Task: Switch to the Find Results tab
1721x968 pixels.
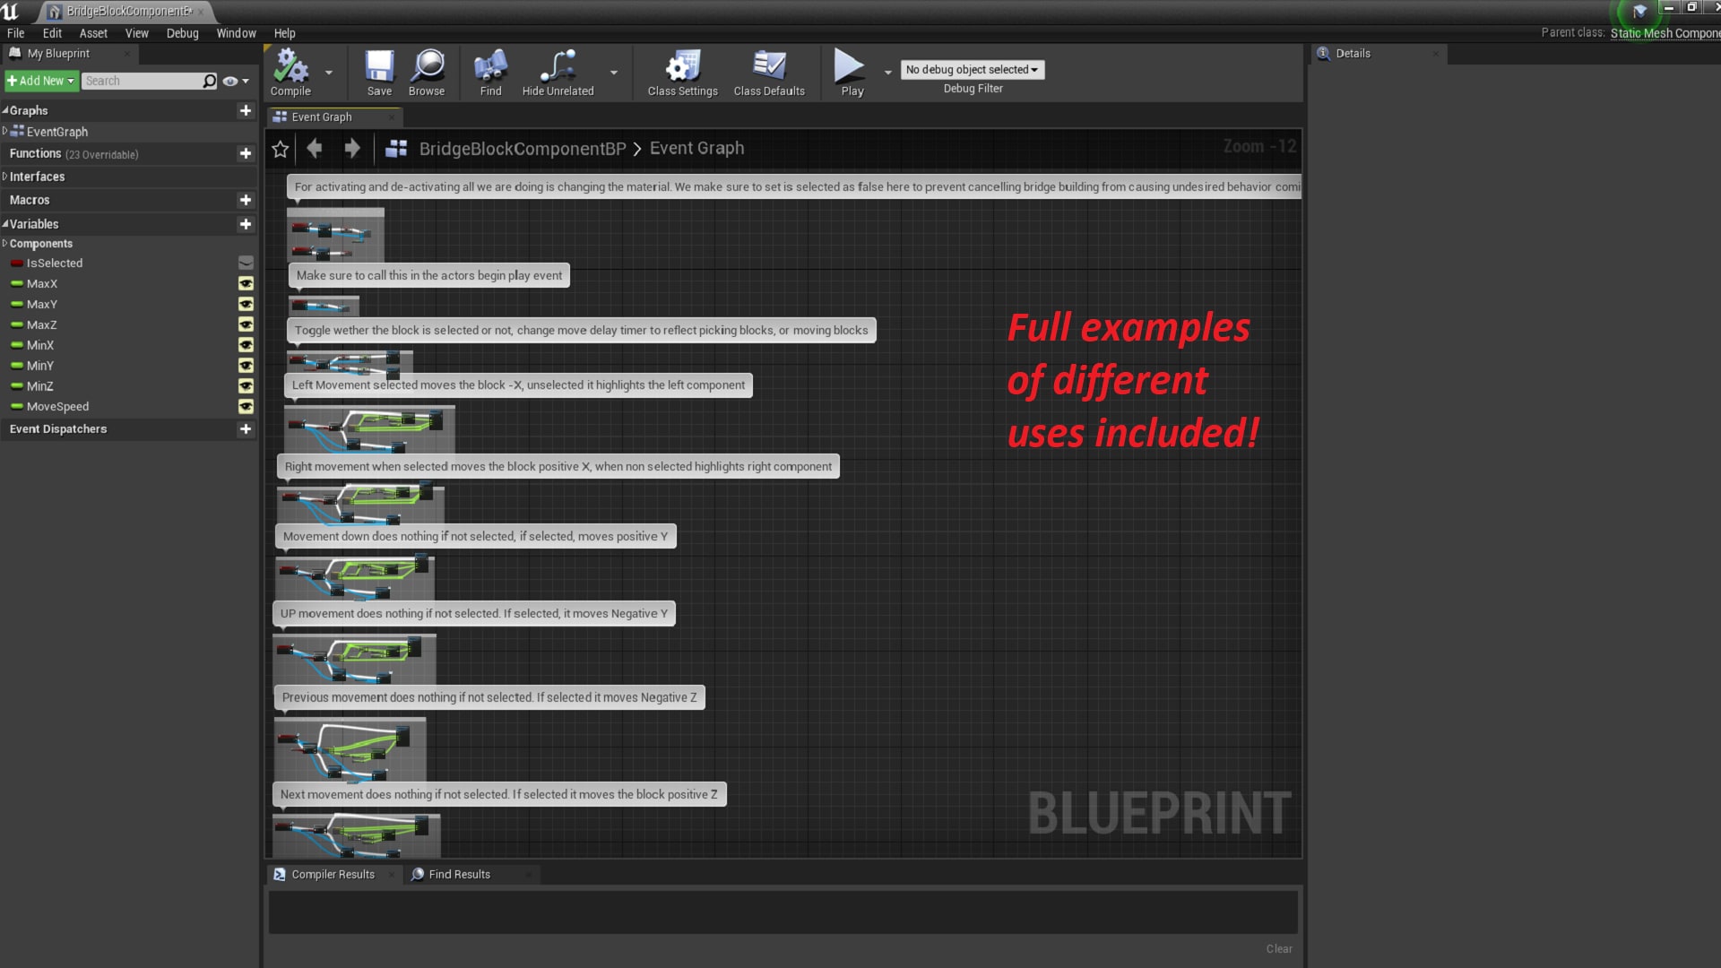Action: [x=459, y=874]
